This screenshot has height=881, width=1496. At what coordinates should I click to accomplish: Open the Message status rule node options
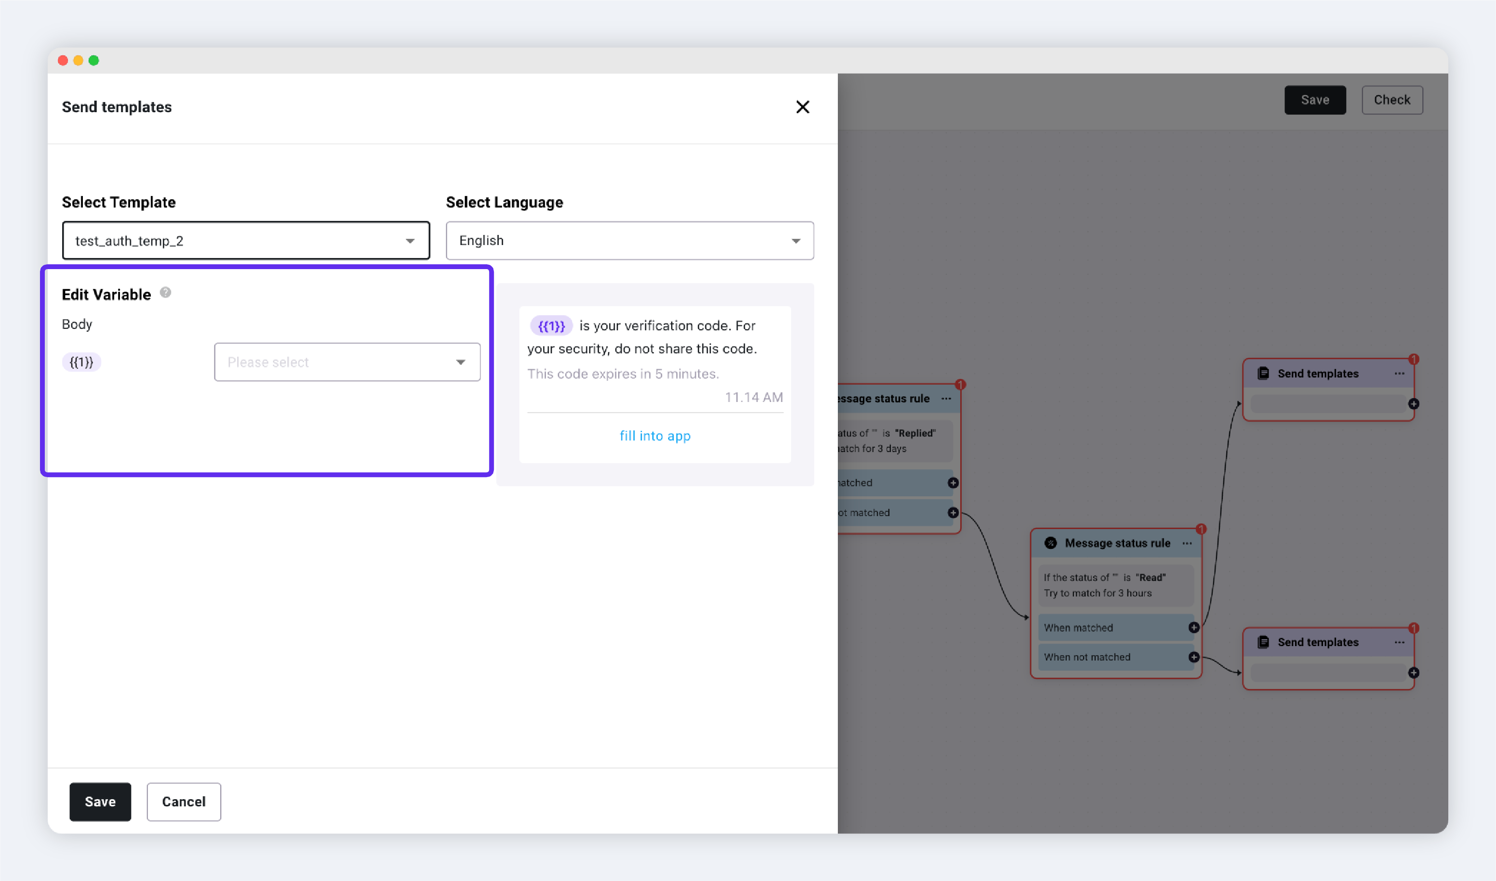pyautogui.click(x=1187, y=543)
